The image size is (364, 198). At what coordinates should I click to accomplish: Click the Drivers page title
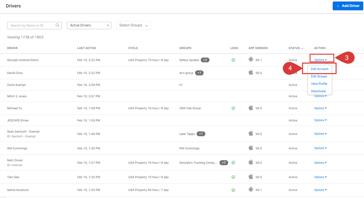tap(13, 6)
